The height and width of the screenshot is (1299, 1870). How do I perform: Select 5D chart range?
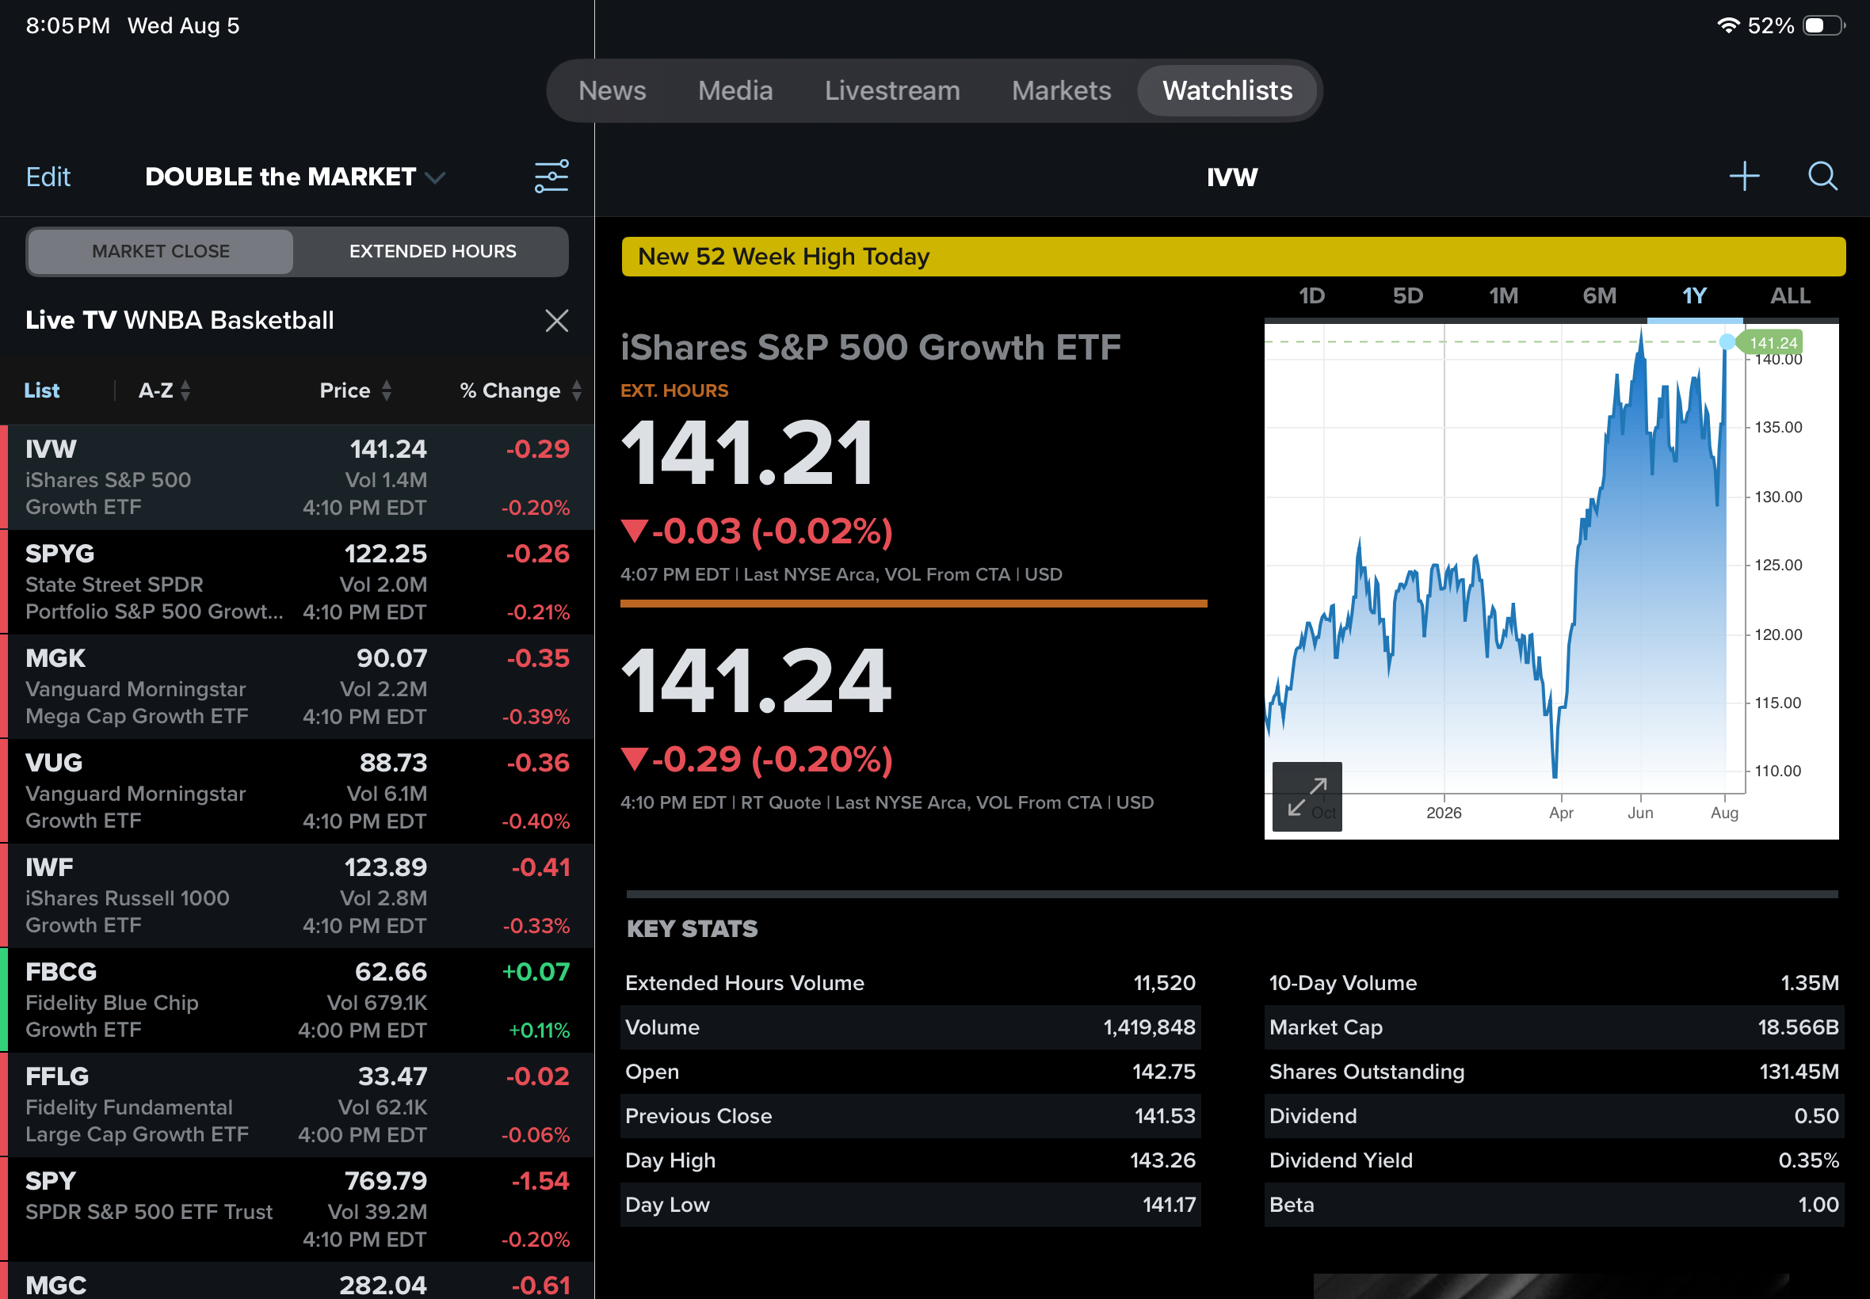click(1407, 295)
